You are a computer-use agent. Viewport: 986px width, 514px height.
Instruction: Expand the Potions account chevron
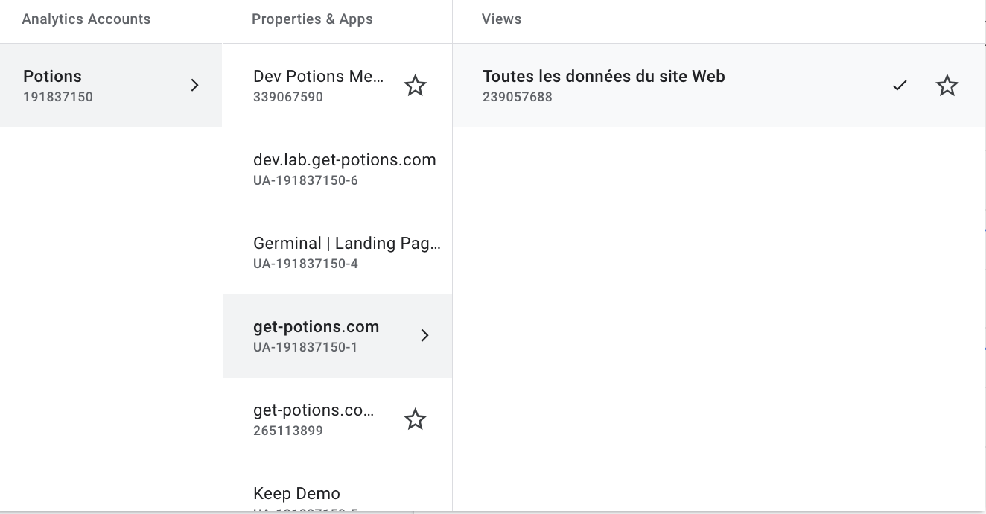(194, 86)
